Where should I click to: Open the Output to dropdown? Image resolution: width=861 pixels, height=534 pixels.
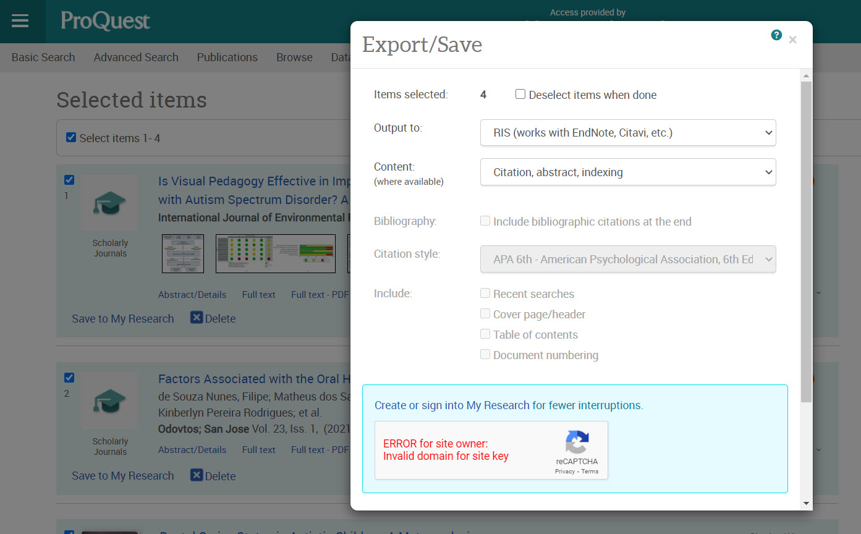click(x=627, y=132)
